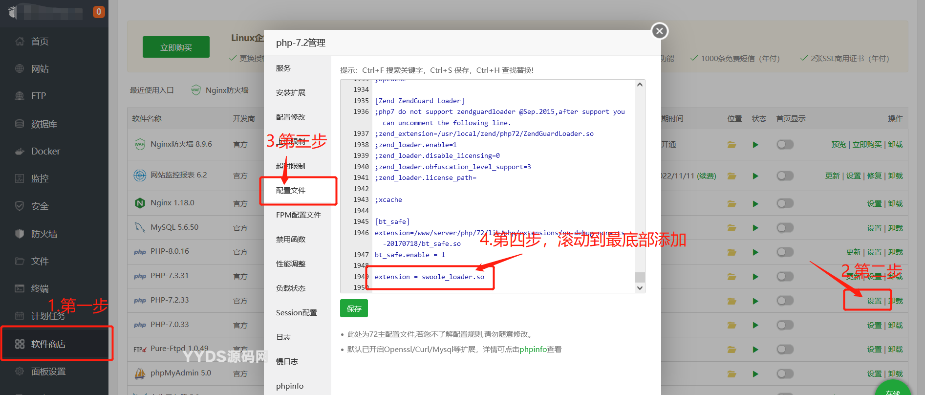Open the phpinfo link in the notes
Image resolution: width=925 pixels, height=395 pixels.
click(533, 350)
